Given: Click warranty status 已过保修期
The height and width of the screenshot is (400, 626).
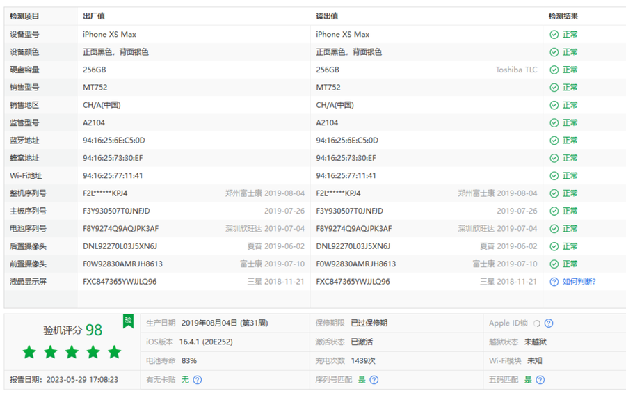Looking at the screenshot, I should coord(369,323).
